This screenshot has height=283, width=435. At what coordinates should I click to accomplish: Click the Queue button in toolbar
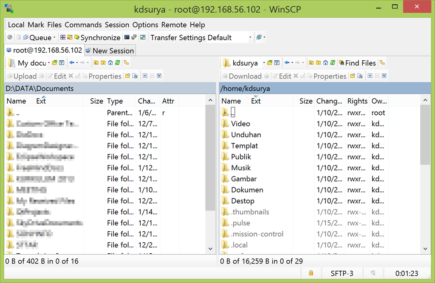click(x=37, y=37)
